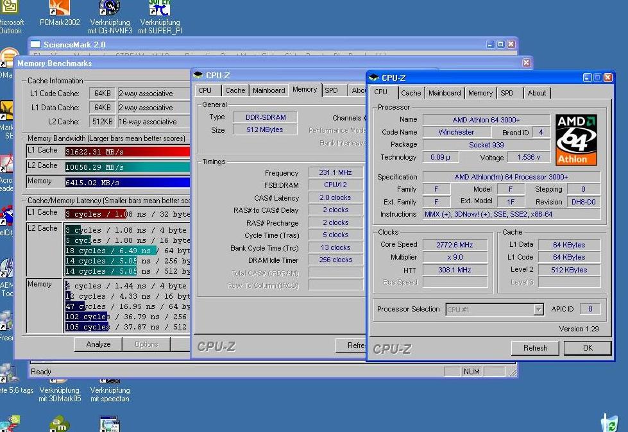Click the L2 Cache bandwidth teal bar
Image resolution: width=628 pixels, height=432 pixels.
click(x=128, y=167)
